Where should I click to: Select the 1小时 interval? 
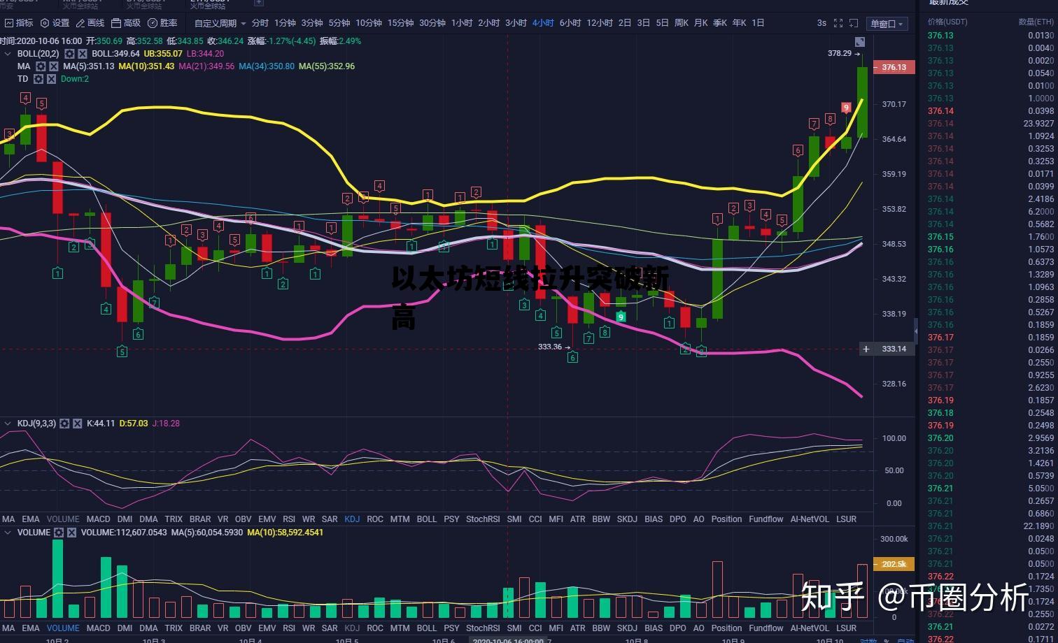[x=462, y=23]
